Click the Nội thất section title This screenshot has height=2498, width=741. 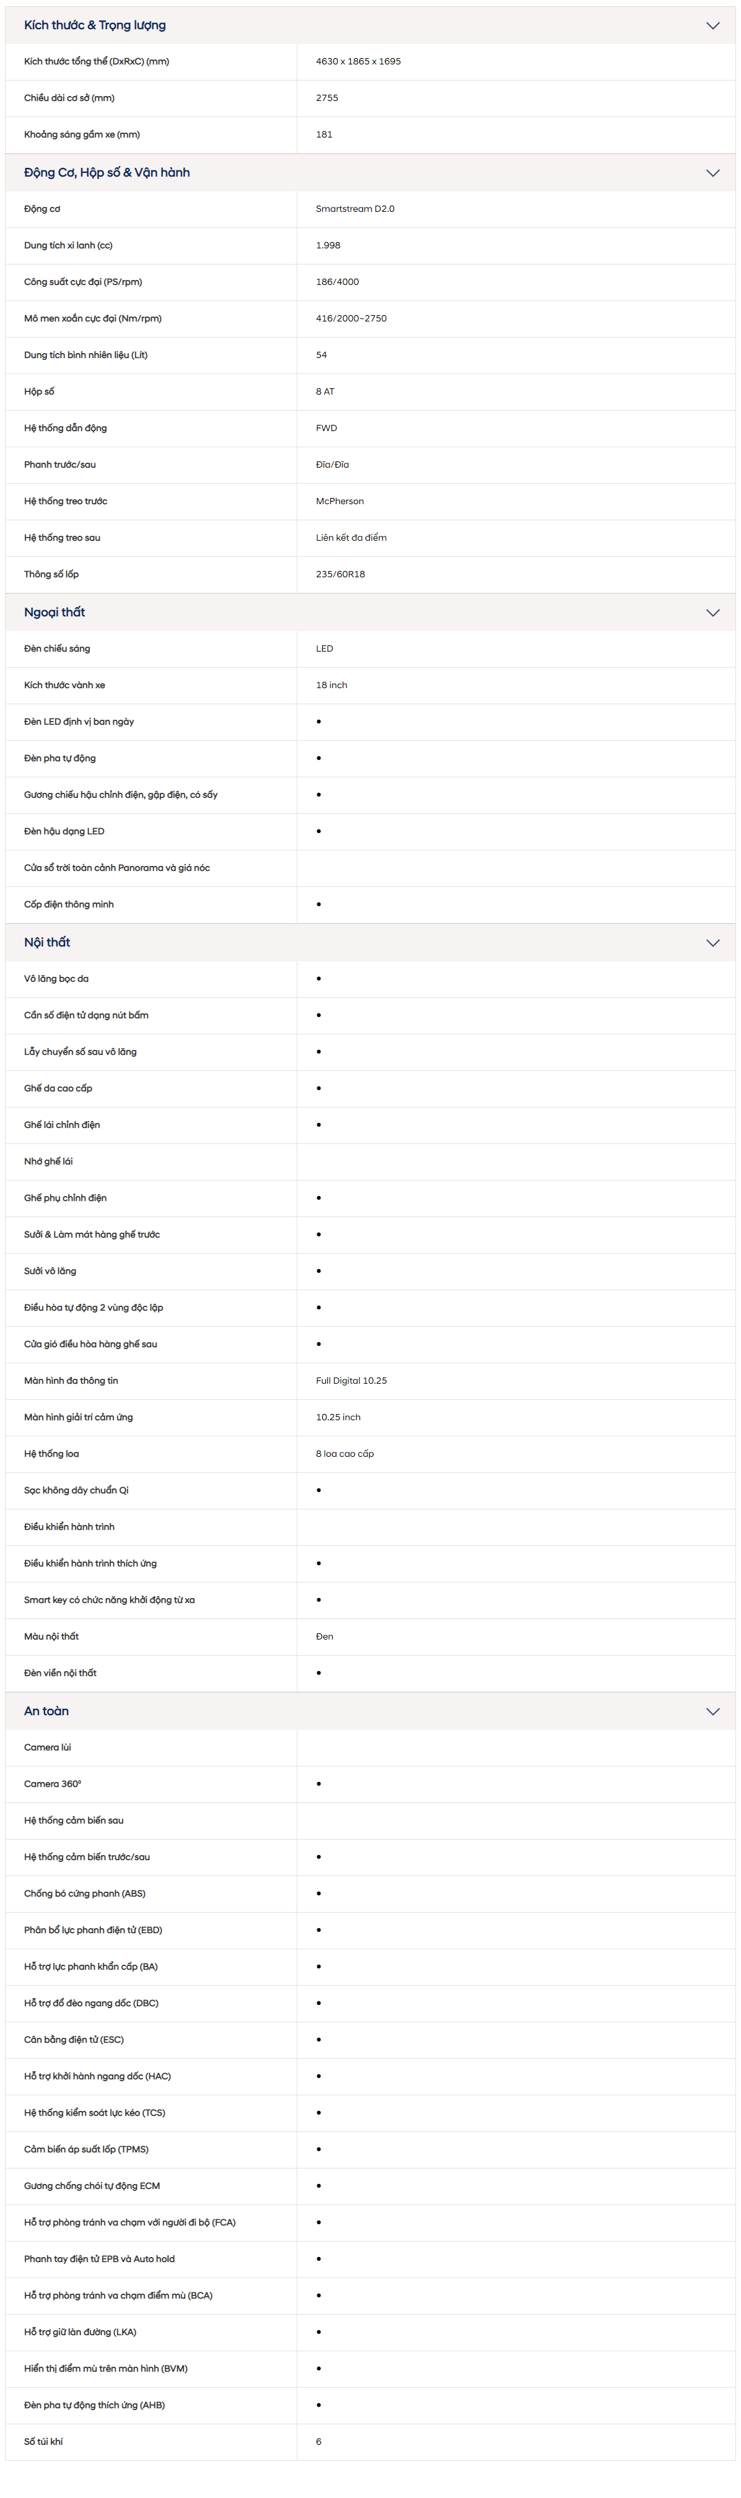click(x=46, y=943)
